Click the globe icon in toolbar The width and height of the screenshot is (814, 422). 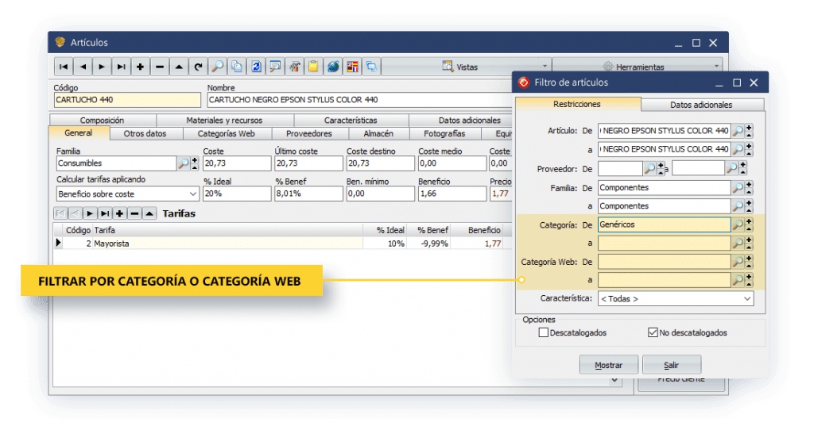(x=333, y=67)
